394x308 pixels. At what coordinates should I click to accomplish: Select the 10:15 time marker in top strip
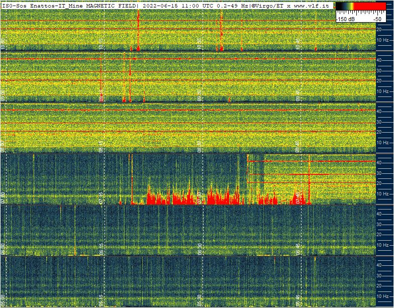101,44
